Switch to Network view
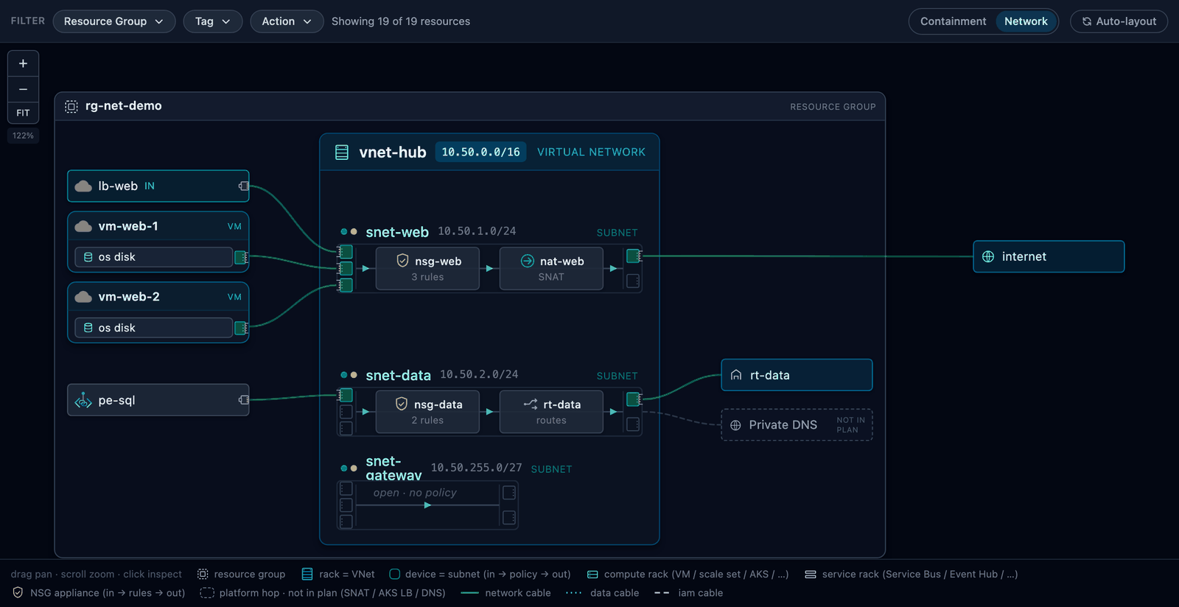The image size is (1179, 607). [x=1026, y=21]
